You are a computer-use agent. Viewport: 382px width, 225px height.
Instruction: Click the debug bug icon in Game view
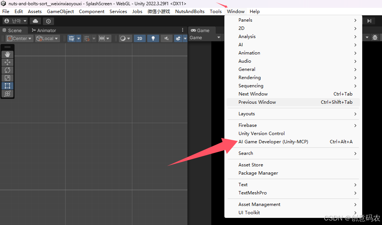[375, 37]
